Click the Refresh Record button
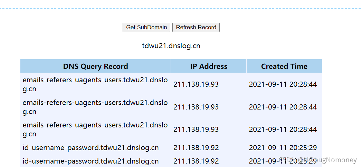The width and height of the screenshot is (362, 167). coord(196,27)
